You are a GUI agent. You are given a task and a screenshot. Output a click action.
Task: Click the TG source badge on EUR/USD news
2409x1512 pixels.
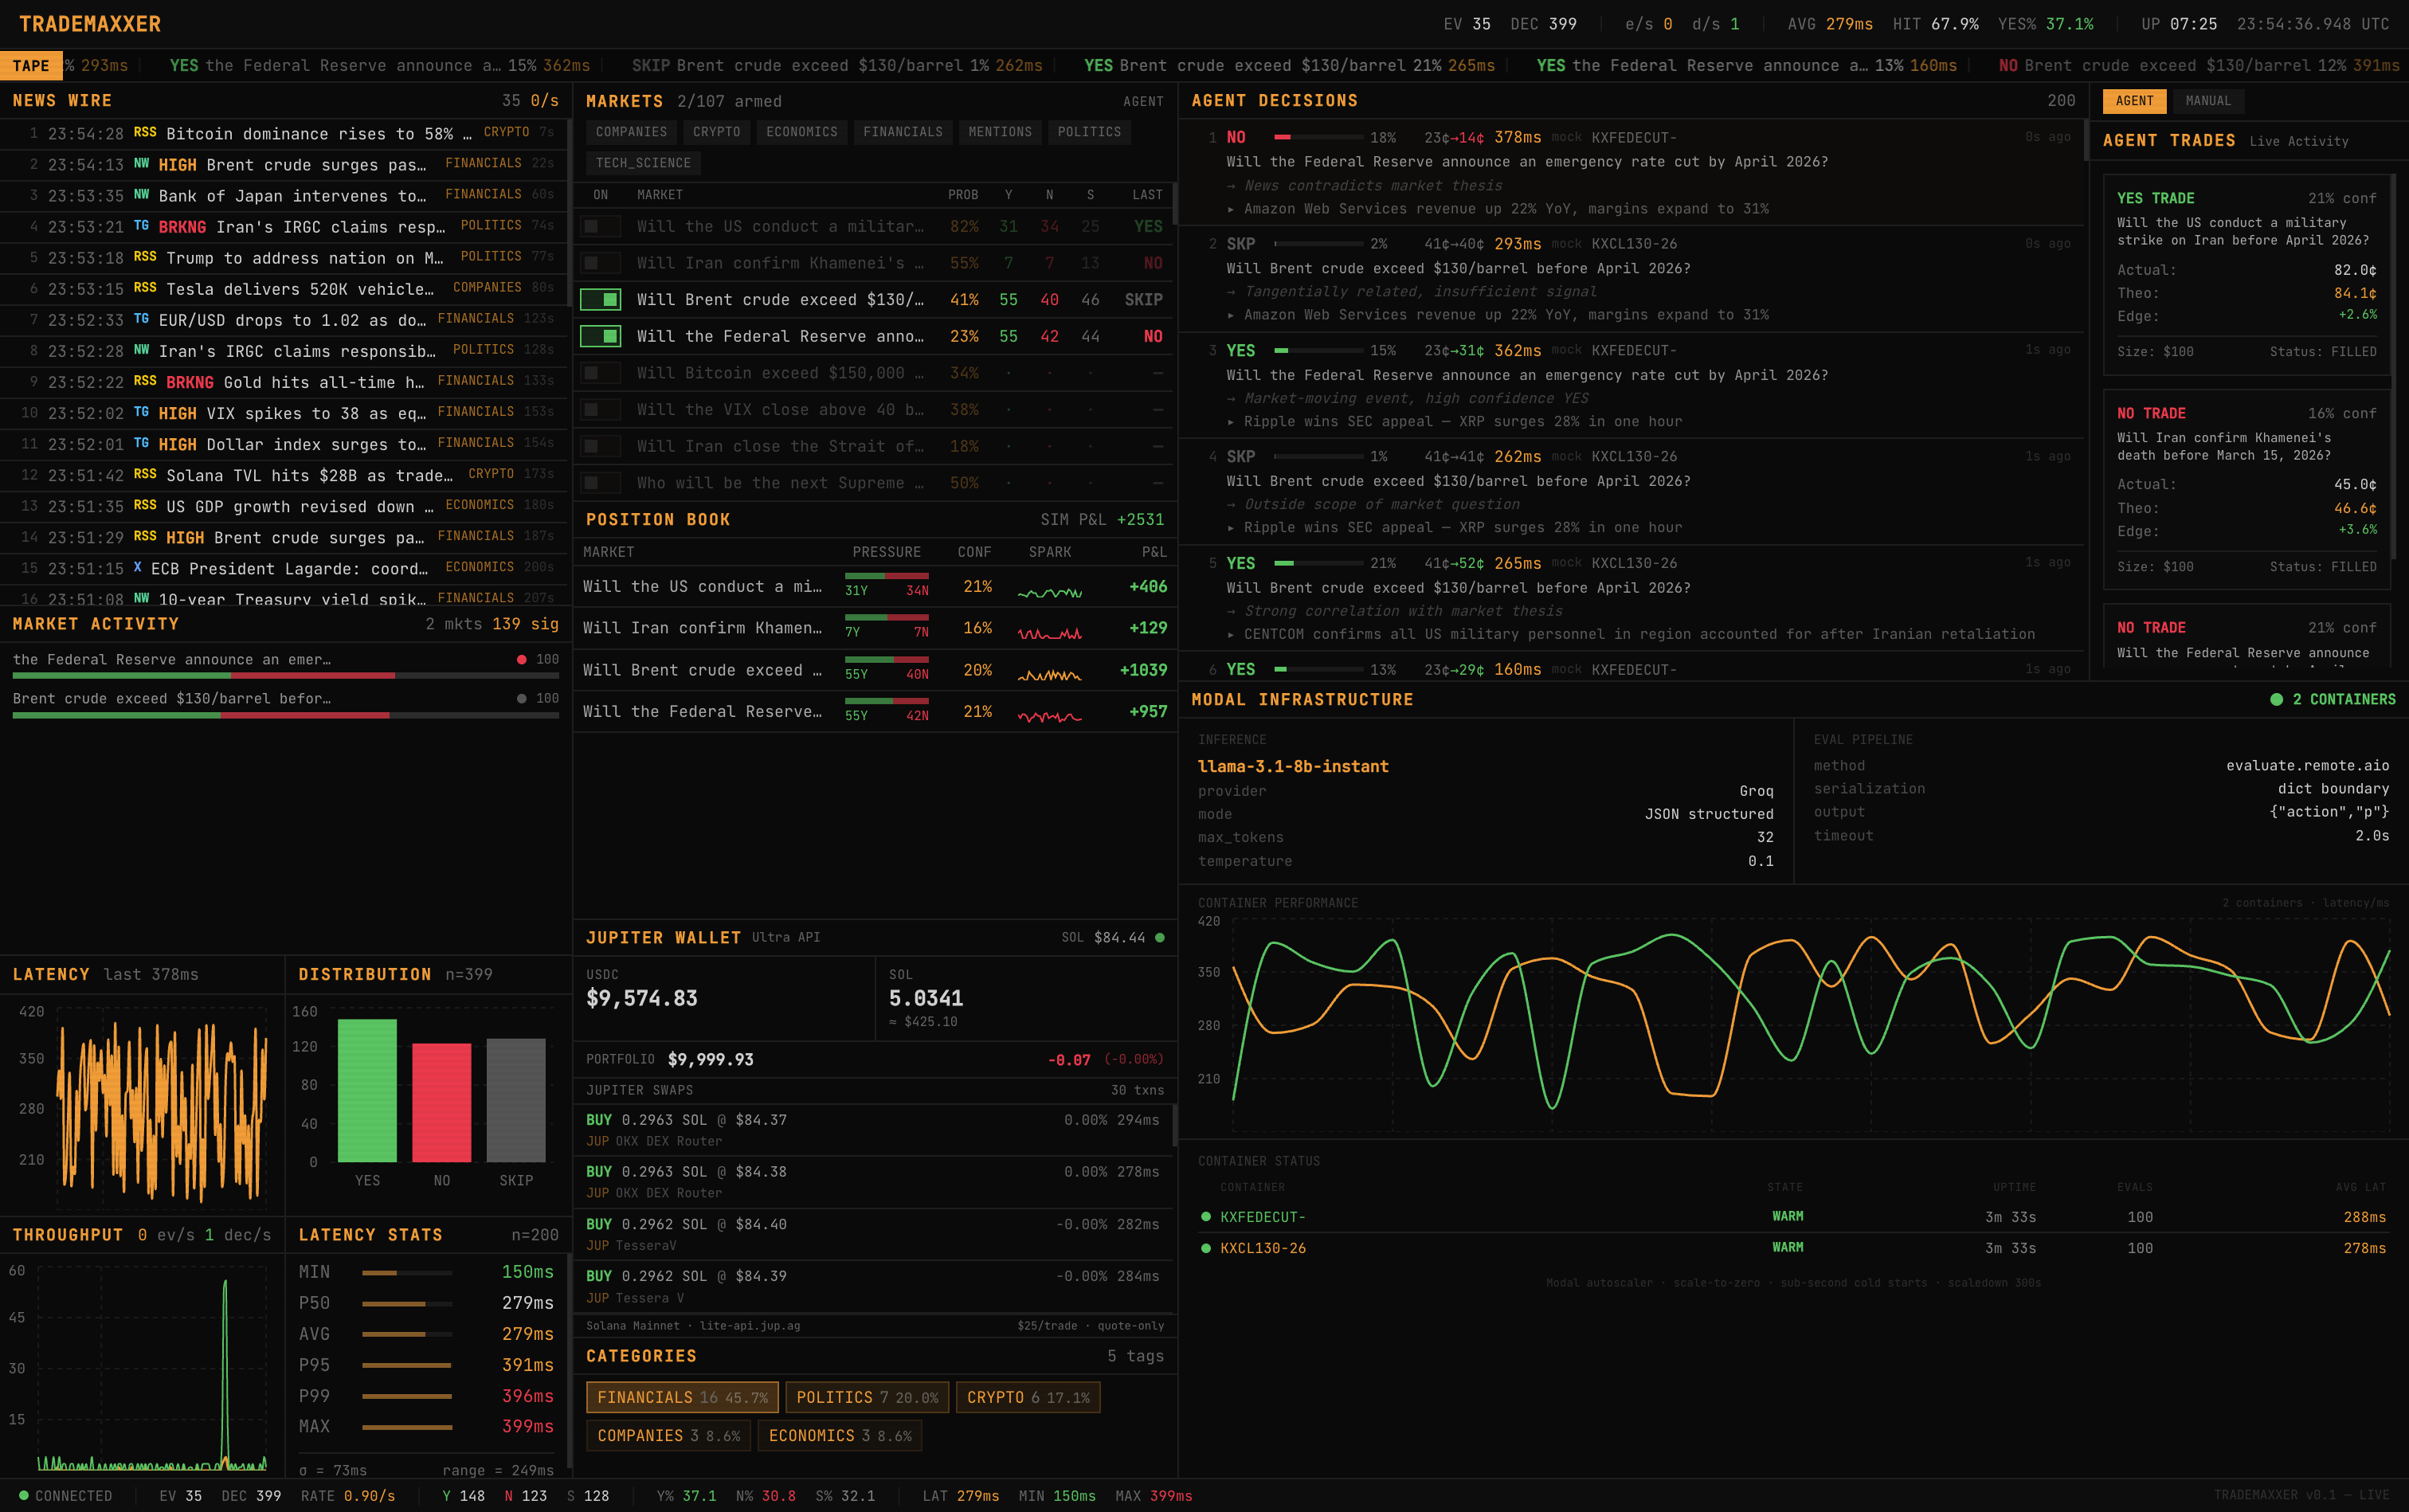(x=141, y=319)
